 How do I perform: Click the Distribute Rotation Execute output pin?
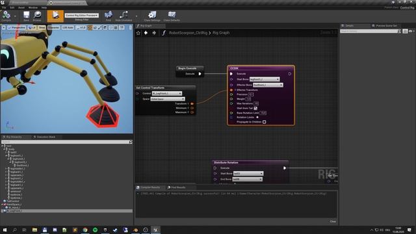(285, 168)
